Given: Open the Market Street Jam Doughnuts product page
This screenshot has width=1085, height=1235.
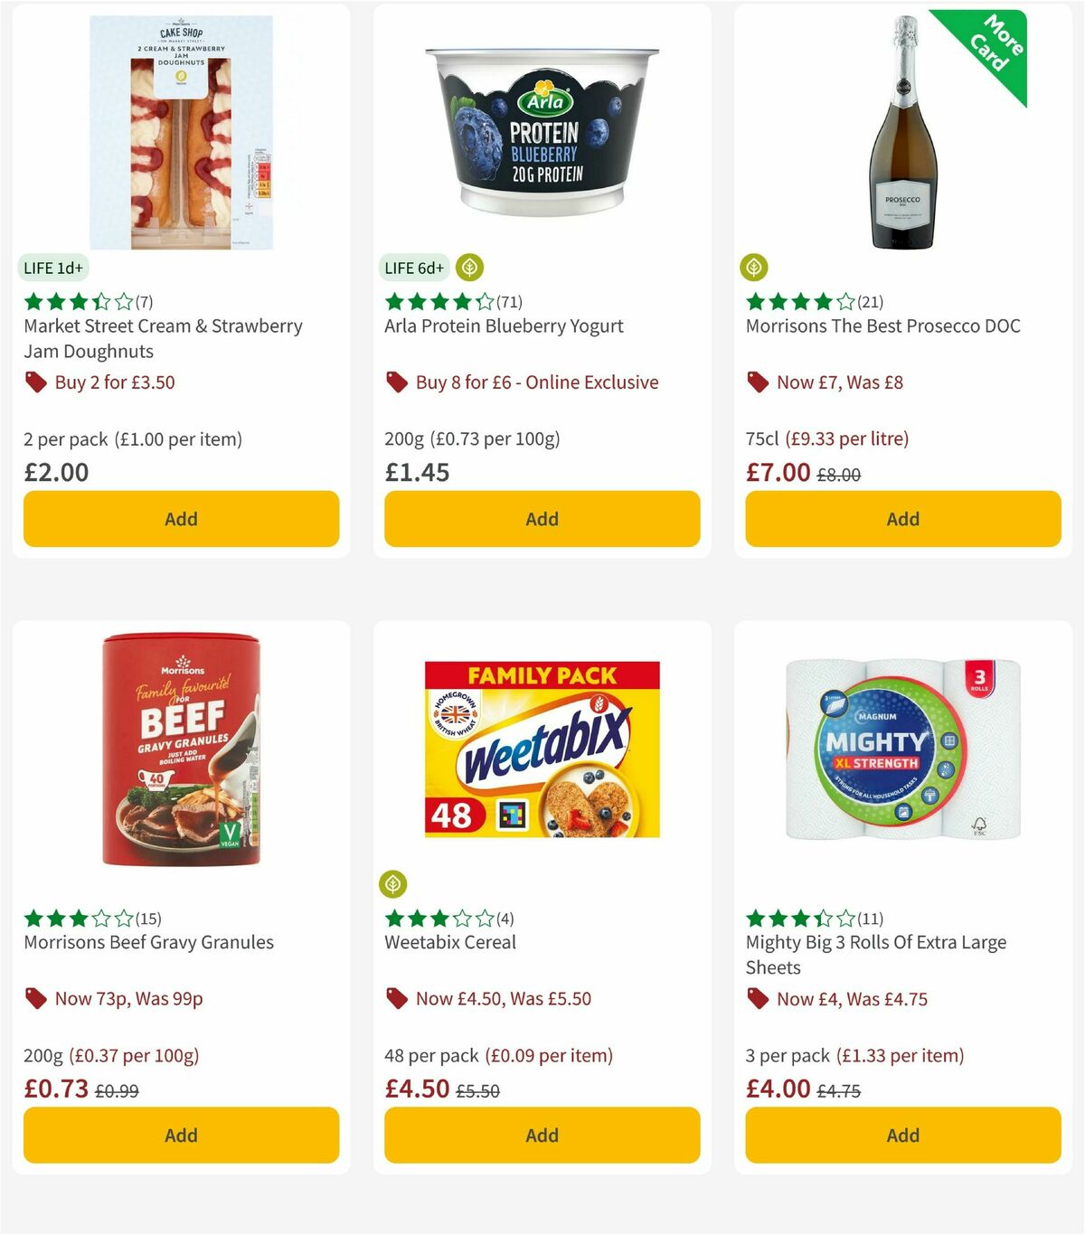Looking at the screenshot, I should tap(163, 338).
